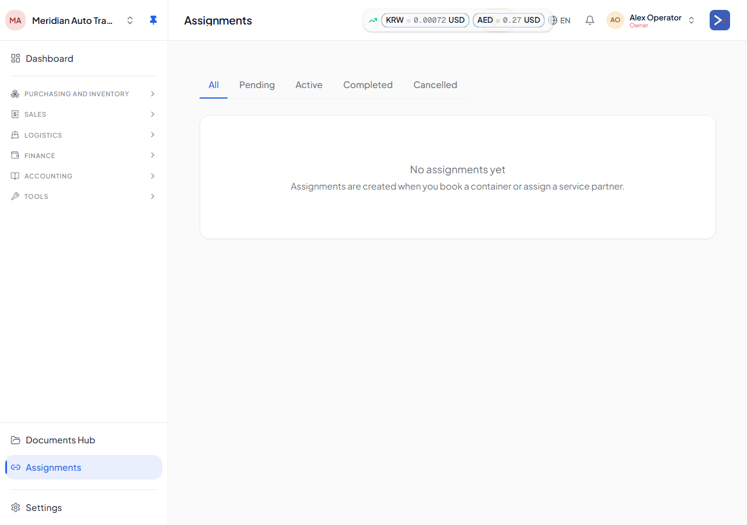Expand the Sales section chevron
The height and width of the screenshot is (525, 747).
click(x=152, y=114)
